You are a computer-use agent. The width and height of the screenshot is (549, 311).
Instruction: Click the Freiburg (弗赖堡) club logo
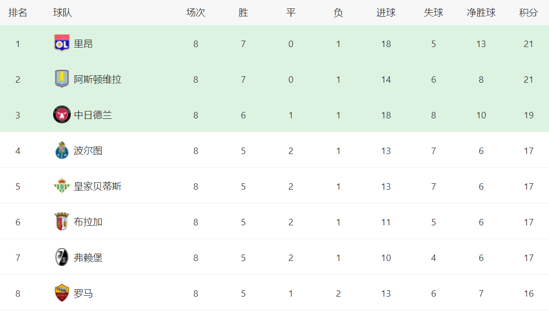pyautogui.click(x=62, y=258)
